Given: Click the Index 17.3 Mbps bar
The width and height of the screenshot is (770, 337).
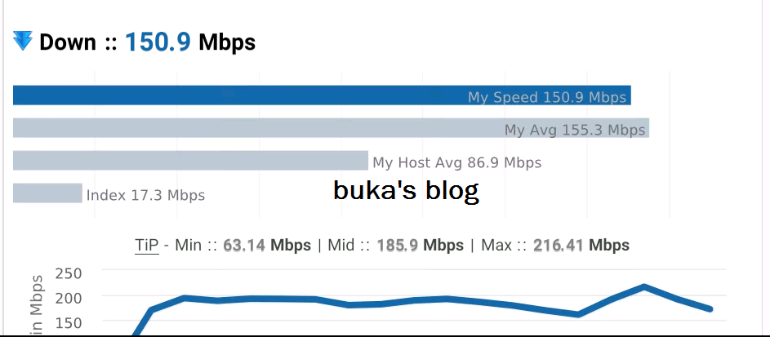Looking at the screenshot, I should 47,193.
